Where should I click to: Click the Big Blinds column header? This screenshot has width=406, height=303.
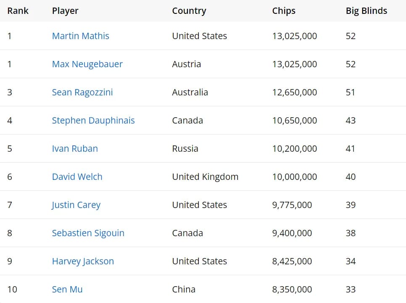click(x=366, y=11)
